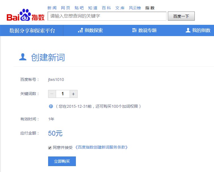Click the 百度一下 search button

click(181, 16)
